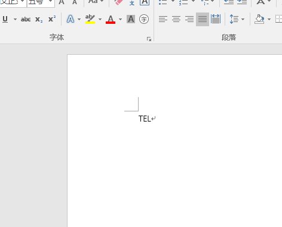
Task: Open the font dialog launcher
Action: click(x=149, y=39)
